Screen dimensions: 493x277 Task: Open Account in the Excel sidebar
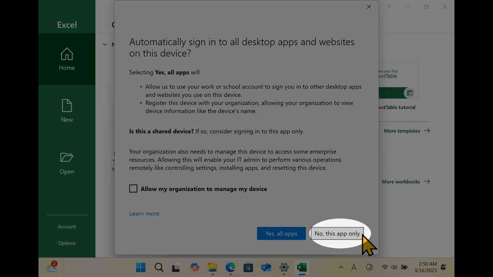(x=67, y=227)
